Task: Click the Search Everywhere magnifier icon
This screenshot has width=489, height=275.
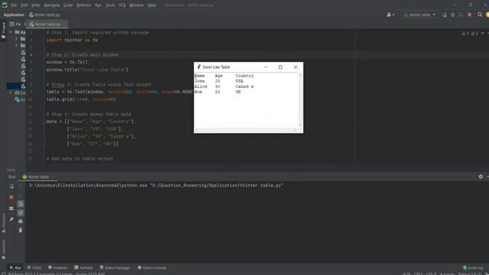Action: click(x=480, y=15)
